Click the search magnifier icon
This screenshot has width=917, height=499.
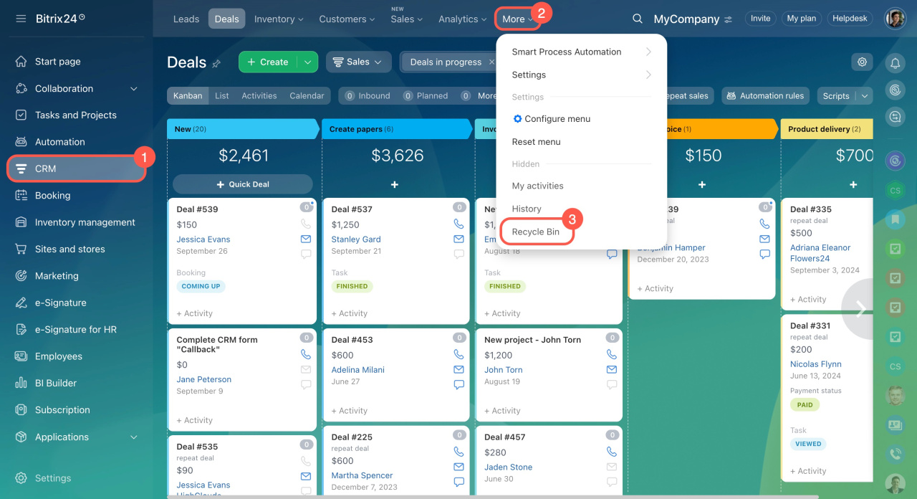637,19
